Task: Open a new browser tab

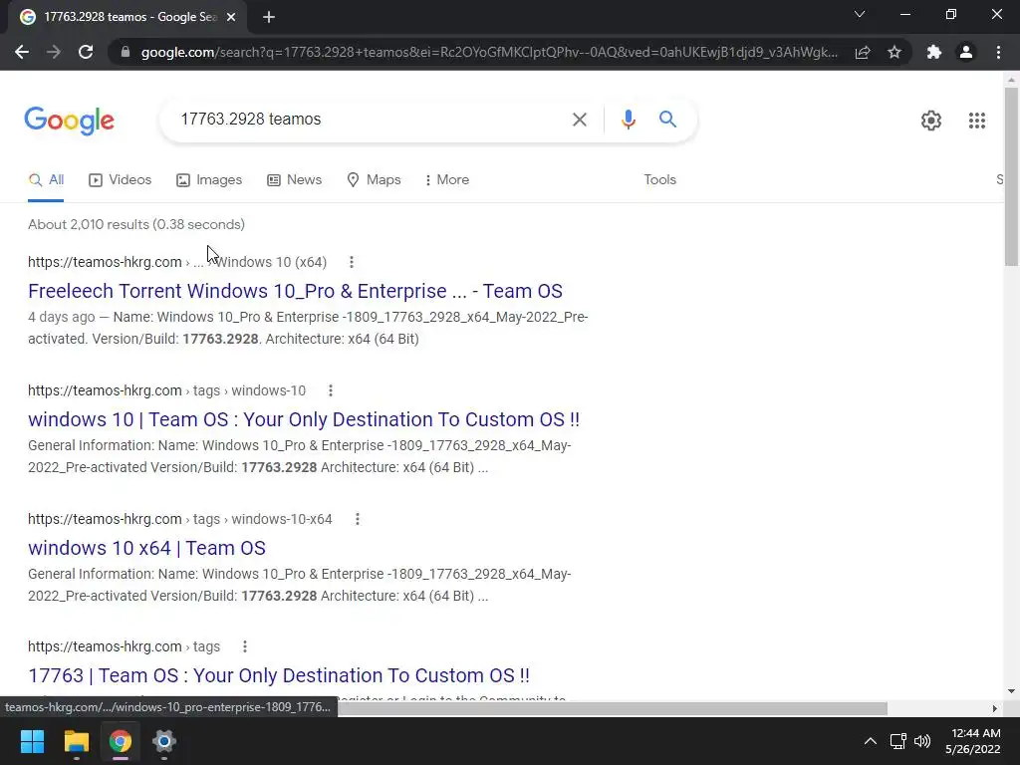Action: pos(269,17)
